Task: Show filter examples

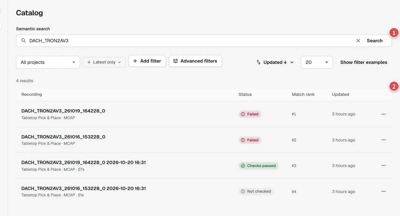Action: 363,62
